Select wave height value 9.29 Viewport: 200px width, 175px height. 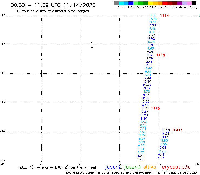pyautogui.click(x=149, y=65)
